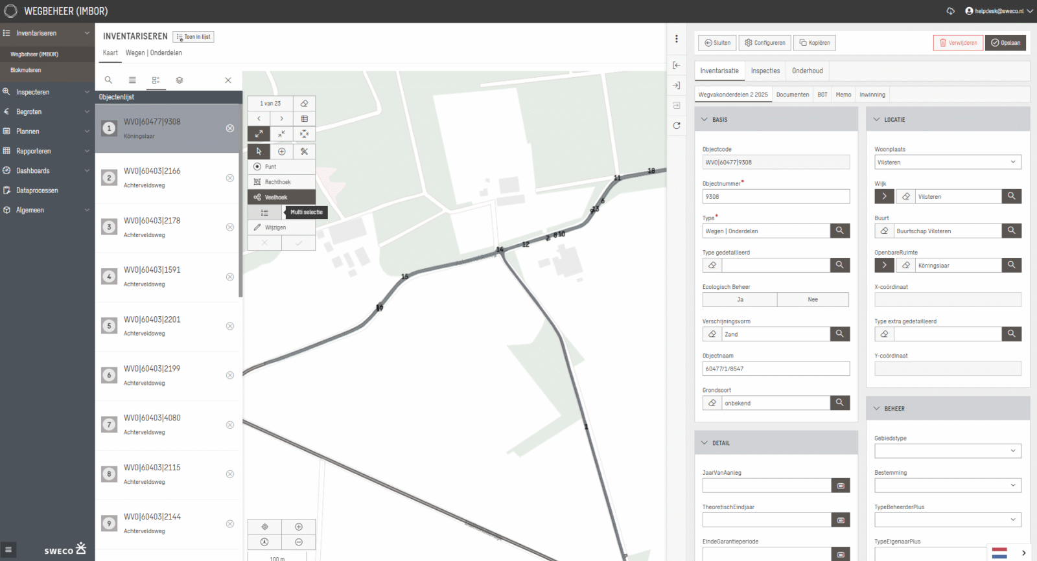Open the Onderhoud tab
The width and height of the screenshot is (1037, 561).
click(807, 71)
